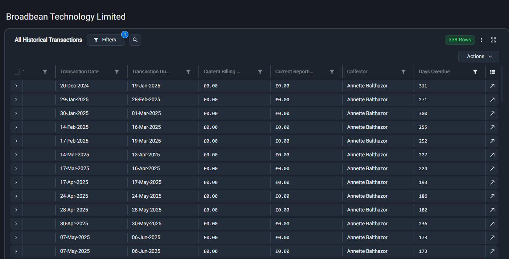Viewport: 509px width, 259px height.
Task: Open the transaction dated 28-Apr-2025 via arrow
Action: pos(492,210)
